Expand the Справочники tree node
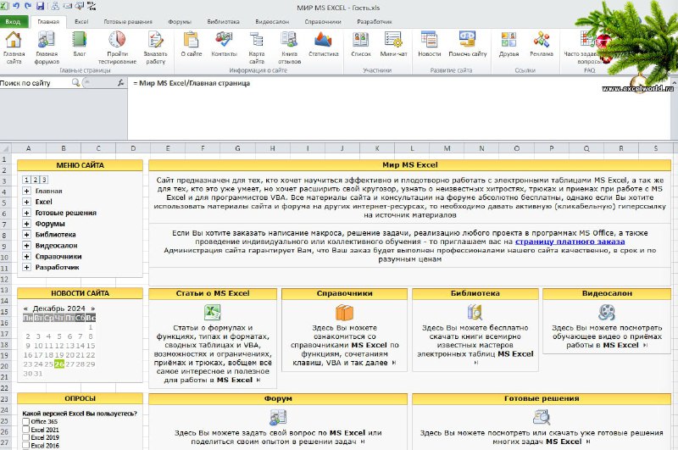This screenshot has width=678, height=450. click(x=27, y=256)
